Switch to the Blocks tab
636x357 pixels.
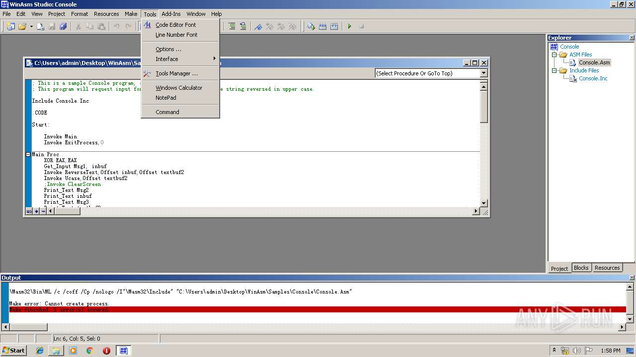(581, 268)
